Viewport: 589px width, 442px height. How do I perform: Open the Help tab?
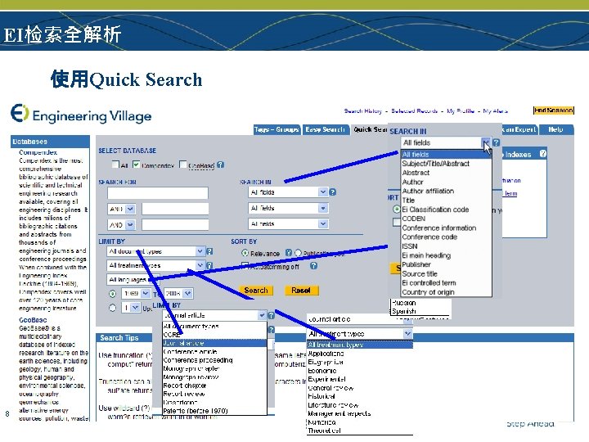tap(556, 129)
